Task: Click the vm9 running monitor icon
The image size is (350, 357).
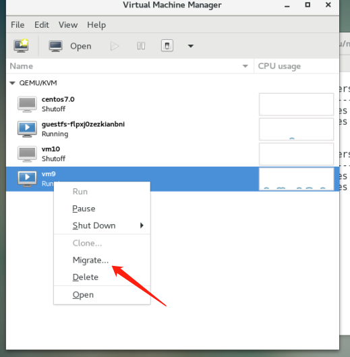Action: (27, 179)
